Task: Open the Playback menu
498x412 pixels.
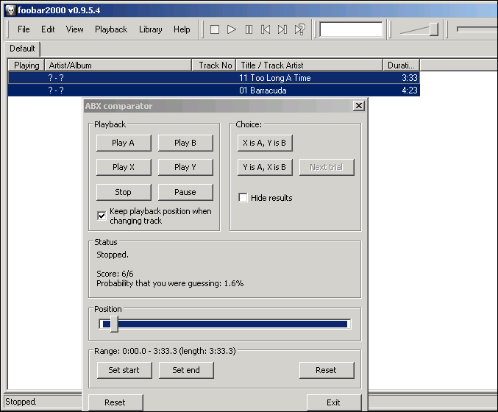Action: tap(111, 29)
